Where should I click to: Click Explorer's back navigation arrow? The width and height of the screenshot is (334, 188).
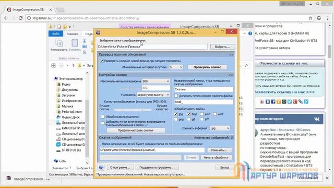click(54, 65)
